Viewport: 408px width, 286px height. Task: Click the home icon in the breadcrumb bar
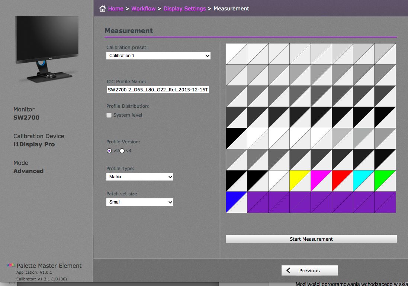pos(102,8)
